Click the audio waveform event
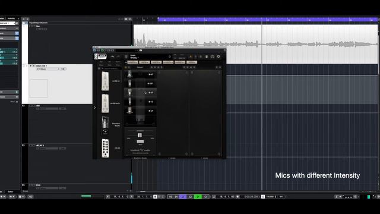 point(256,44)
